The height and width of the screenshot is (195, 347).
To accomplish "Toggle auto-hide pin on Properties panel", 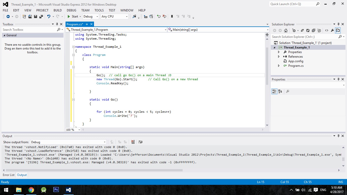I will [339, 79].
